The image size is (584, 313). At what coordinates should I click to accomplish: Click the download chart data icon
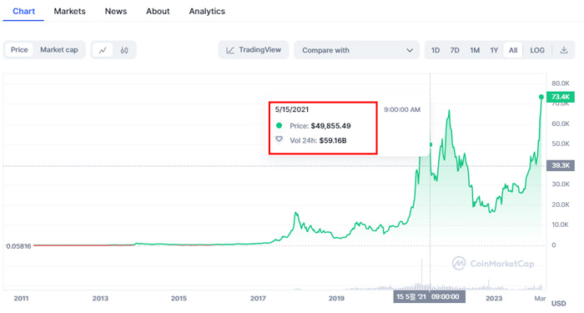(x=564, y=50)
